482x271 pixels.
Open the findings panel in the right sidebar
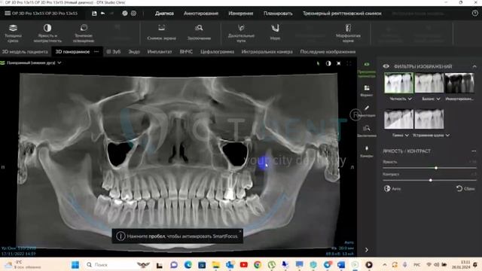(x=367, y=131)
